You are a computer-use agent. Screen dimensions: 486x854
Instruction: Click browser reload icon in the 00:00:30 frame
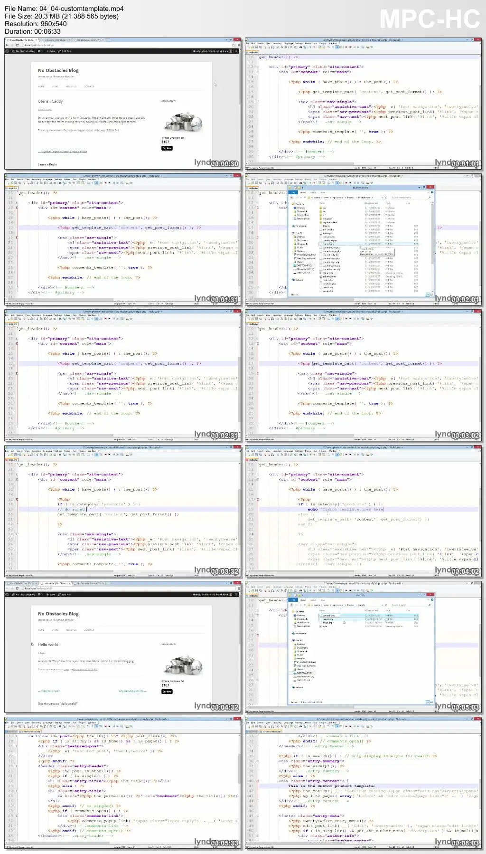(17, 45)
